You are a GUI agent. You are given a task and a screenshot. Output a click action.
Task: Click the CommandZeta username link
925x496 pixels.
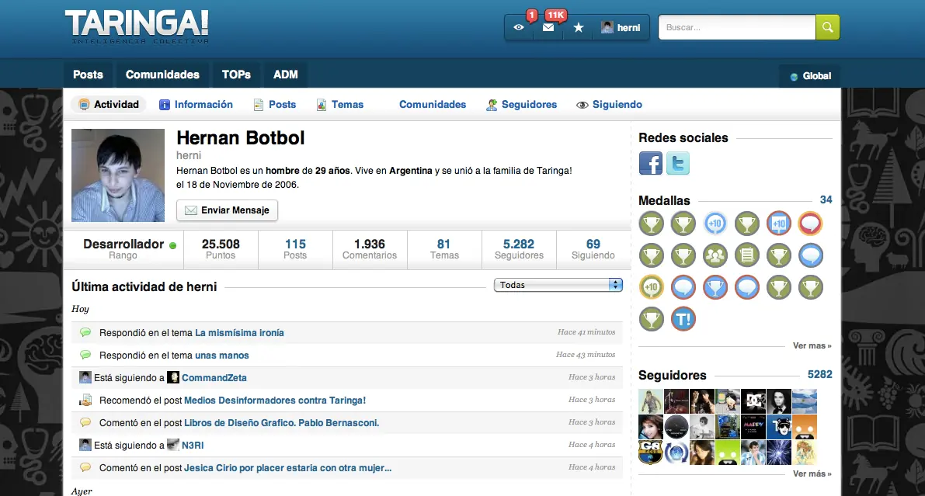(x=214, y=377)
